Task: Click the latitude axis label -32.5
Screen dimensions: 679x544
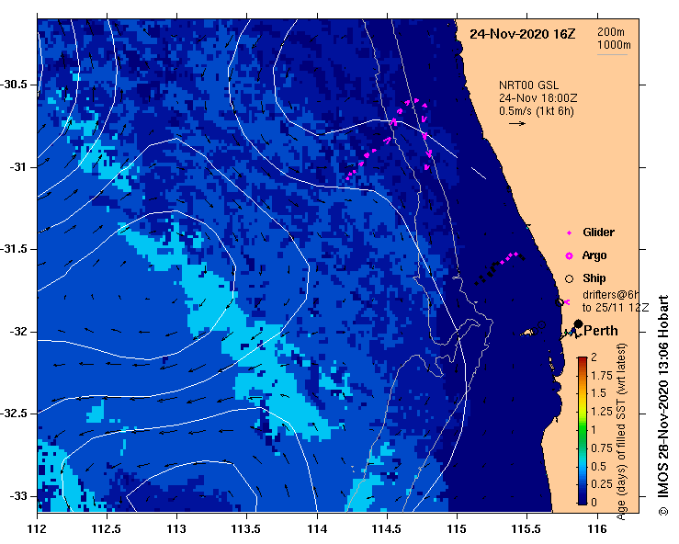Action: [x=14, y=414]
